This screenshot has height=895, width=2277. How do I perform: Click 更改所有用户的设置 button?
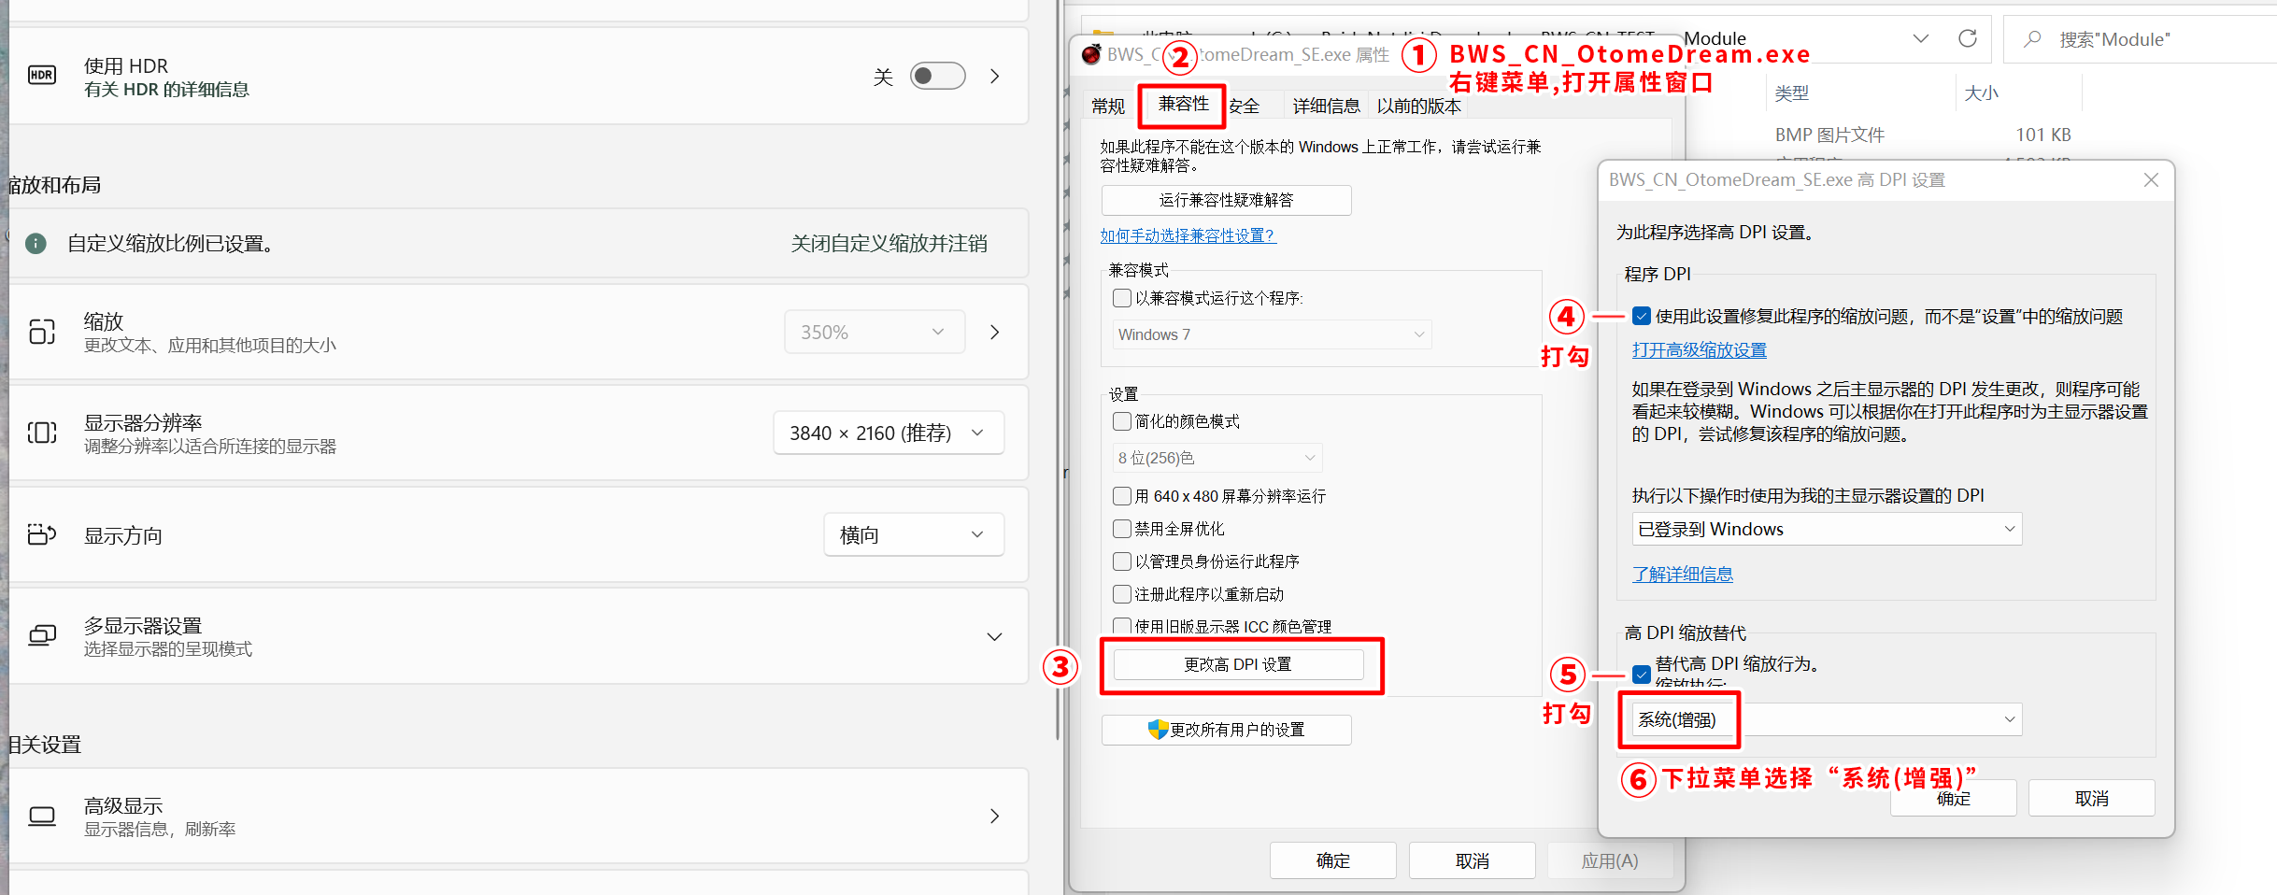[1226, 730]
